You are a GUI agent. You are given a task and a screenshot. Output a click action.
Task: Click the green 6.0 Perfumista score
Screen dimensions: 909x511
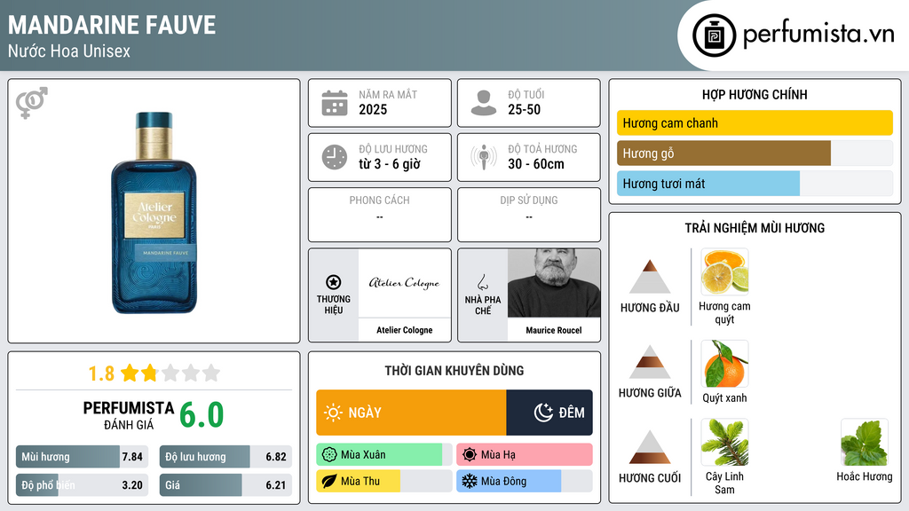coord(202,415)
